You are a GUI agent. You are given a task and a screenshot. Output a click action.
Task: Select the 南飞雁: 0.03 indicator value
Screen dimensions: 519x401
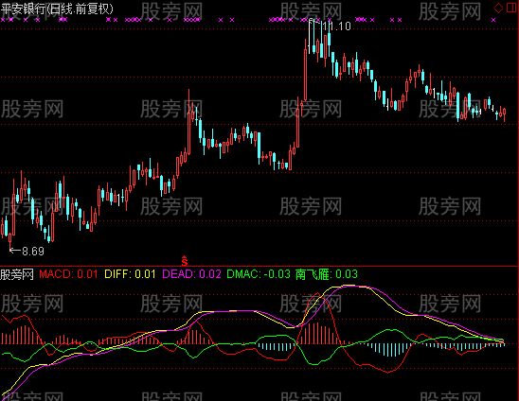click(327, 274)
